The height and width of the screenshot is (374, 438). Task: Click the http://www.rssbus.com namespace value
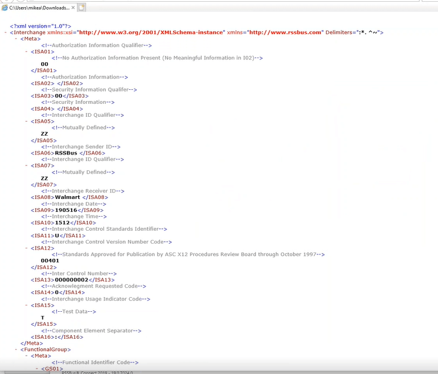tap(285, 32)
